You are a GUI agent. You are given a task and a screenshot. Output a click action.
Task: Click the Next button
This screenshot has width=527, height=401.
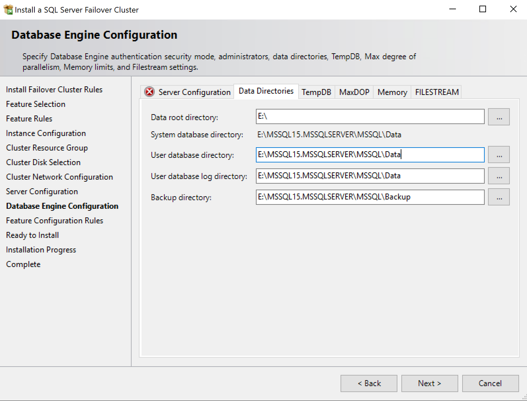(429, 383)
